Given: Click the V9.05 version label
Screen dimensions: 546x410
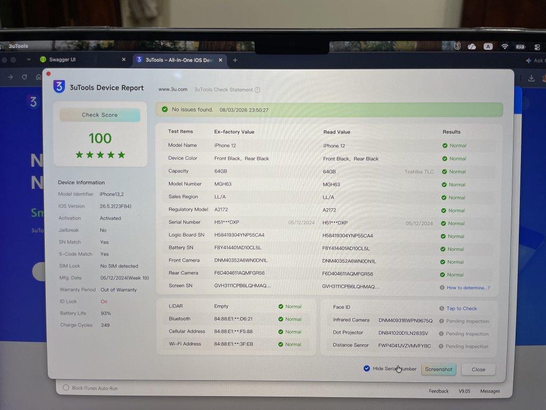Looking at the screenshot, I should (x=464, y=391).
